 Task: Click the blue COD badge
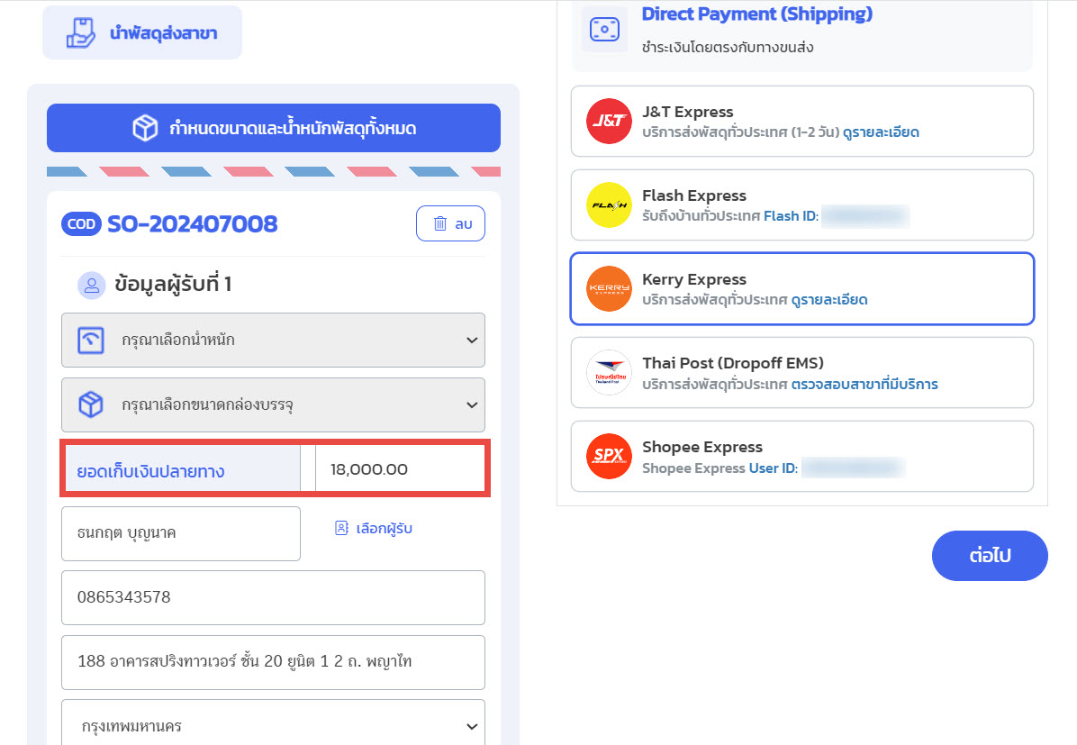[x=81, y=224]
